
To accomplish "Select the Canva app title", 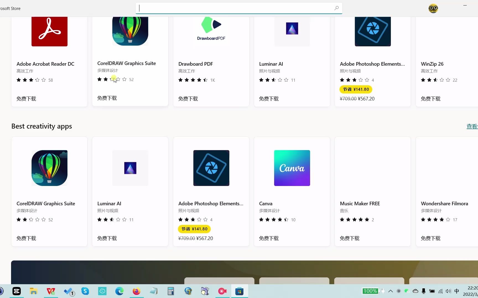I will pos(266,204).
